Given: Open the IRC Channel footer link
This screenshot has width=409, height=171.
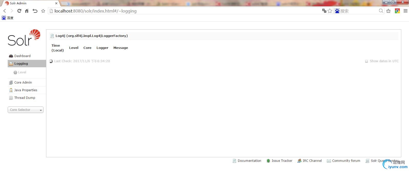Looking at the screenshot, I should click(x=312, y=161).
